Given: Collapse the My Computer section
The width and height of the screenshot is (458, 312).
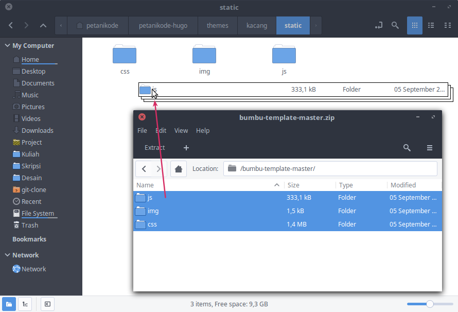Looking at the screenshot, I should (x=7, y=45).
